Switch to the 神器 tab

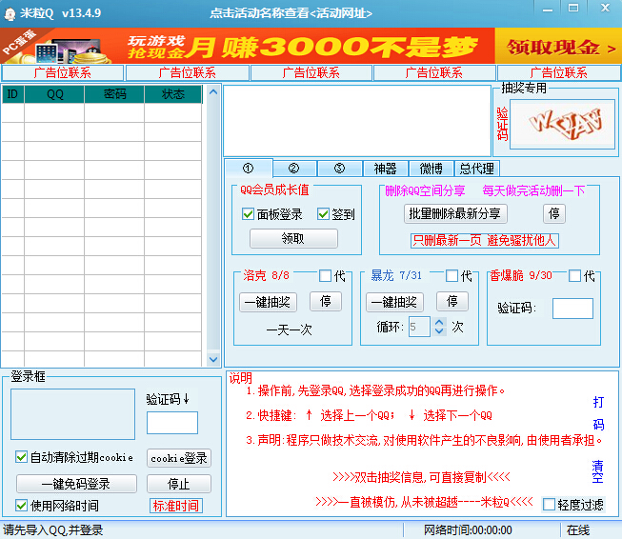[385, 169]
